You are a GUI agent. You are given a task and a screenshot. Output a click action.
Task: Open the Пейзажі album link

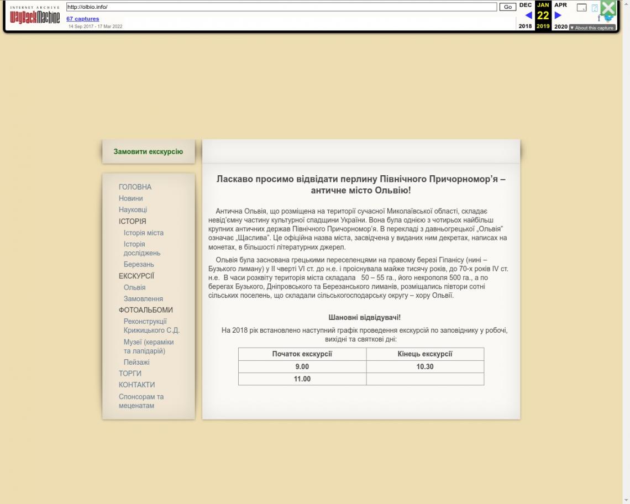click(136, 362)
